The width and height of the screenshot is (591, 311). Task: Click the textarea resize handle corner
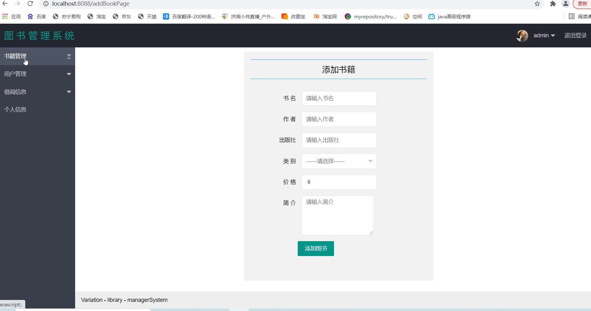pyautogui.click(x=371, y=233)
